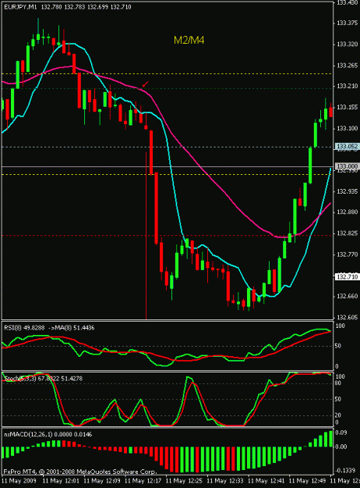360x488 pixels.
Task: Click the 132.710 current price tag
Action: click(348, 276)
